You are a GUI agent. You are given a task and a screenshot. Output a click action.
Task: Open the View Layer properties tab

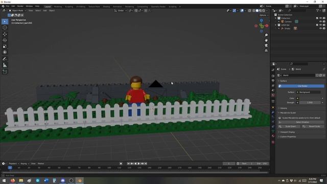coord(273,85)
